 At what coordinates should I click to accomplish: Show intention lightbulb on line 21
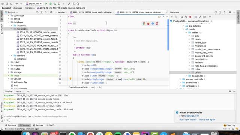(x=70, y=79)
